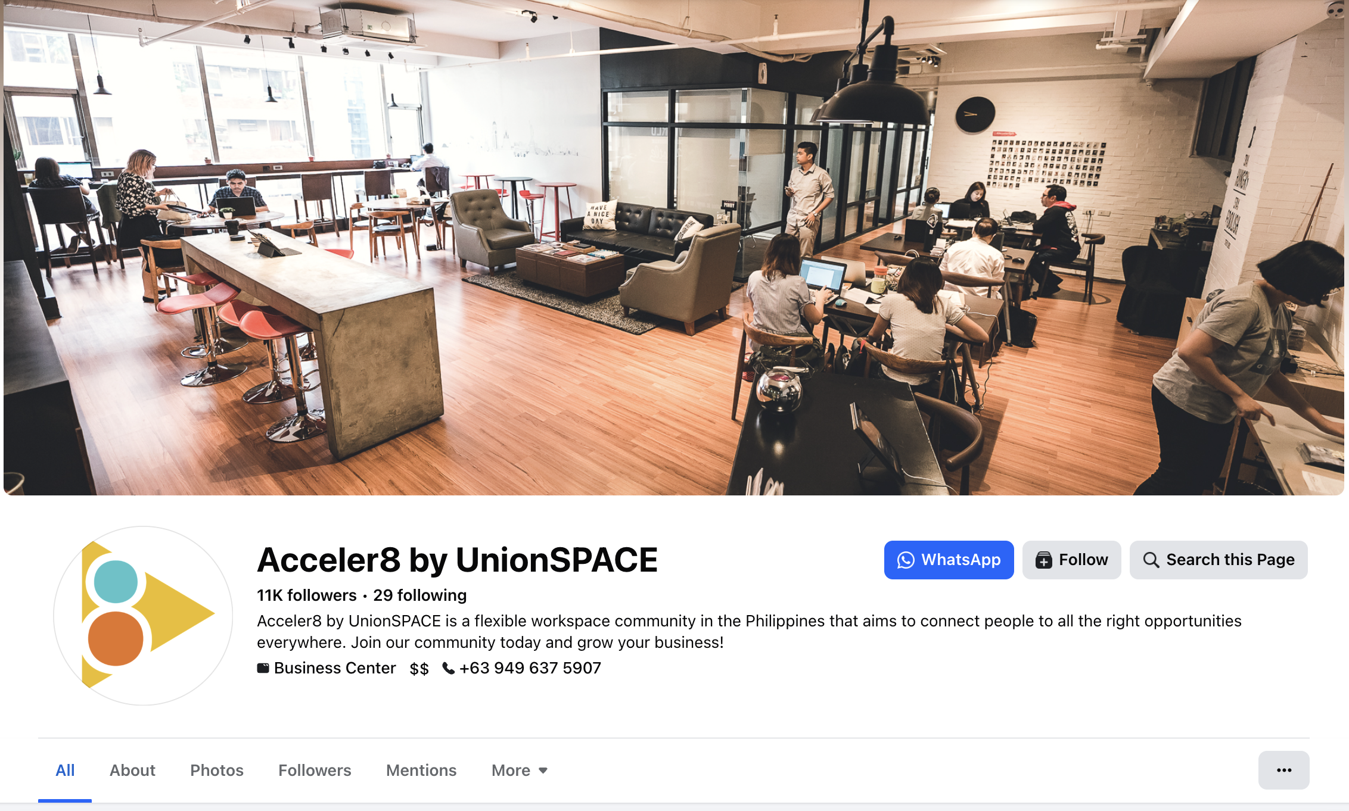Open the Acceler8 profile logo picture
The height and width of the screenshot is (811, 1349).
point(143,616)
